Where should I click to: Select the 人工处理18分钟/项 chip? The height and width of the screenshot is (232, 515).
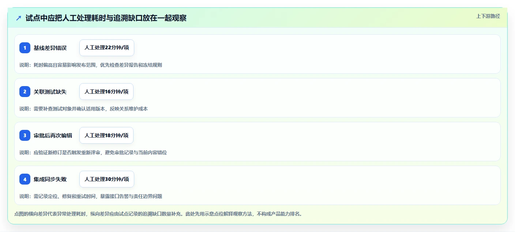106,135
